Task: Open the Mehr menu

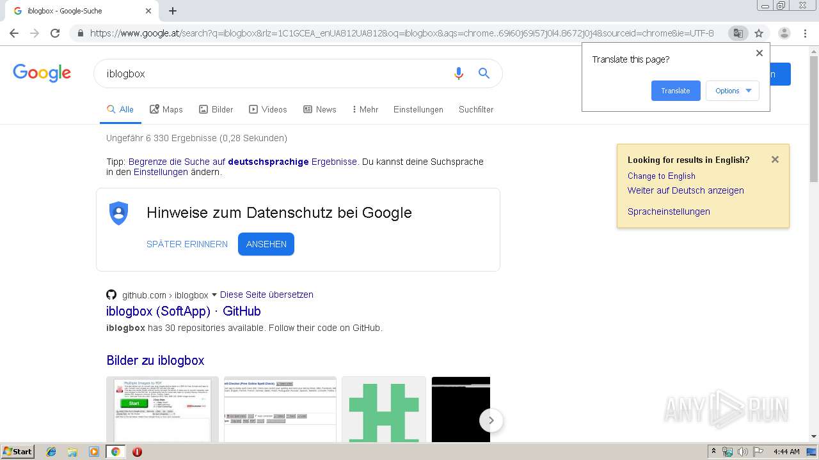Action: coord(365,109)
